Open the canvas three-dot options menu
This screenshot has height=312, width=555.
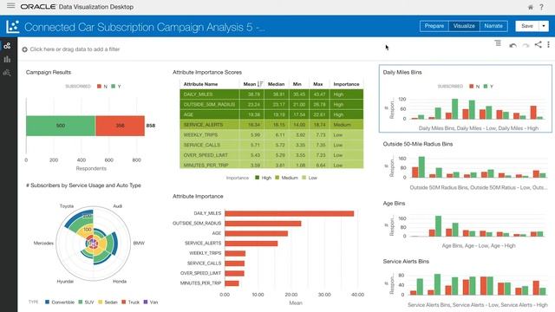click(x=548, y=44)
